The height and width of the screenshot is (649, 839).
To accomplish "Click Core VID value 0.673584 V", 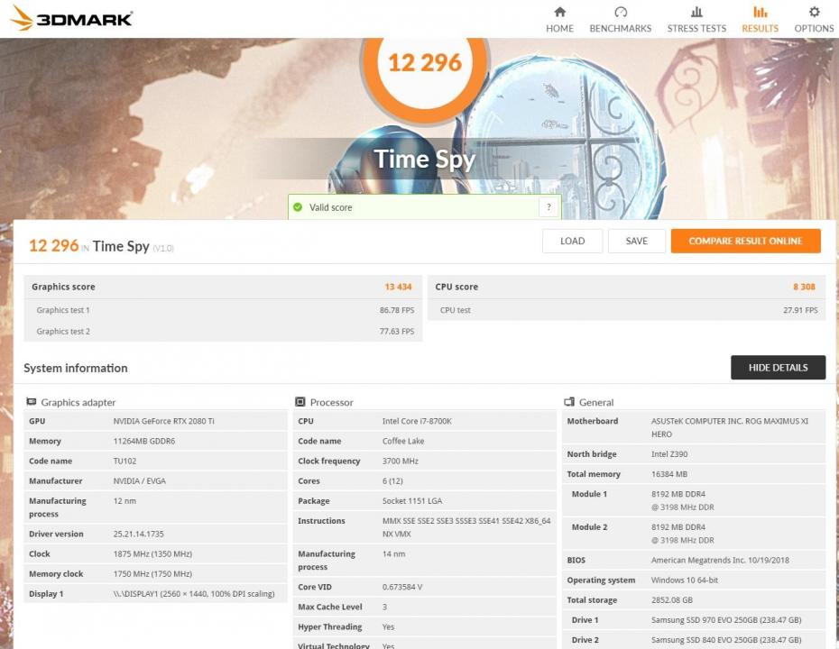I will point(402,587).
